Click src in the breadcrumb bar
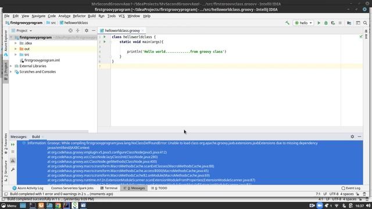The height and width of the screenshot is (209, 372). [x=51, y=23]
